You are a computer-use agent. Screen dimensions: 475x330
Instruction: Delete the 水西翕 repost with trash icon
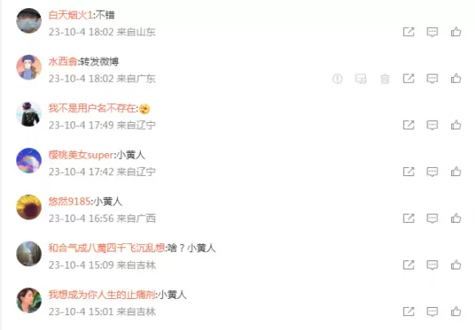(385, 79)
